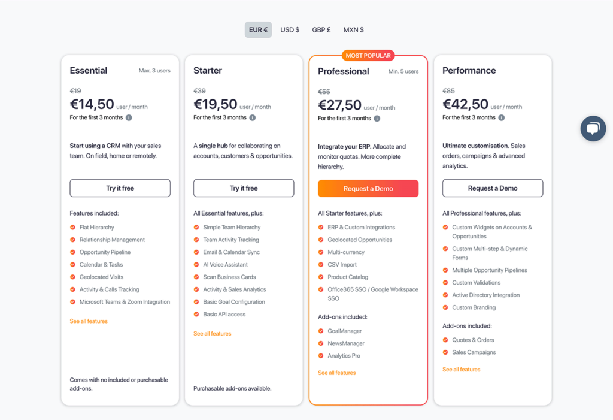Screen dimensions: 613x420
Task: Click Try it free on Starter plan
Action: click(x=244, y=188)
